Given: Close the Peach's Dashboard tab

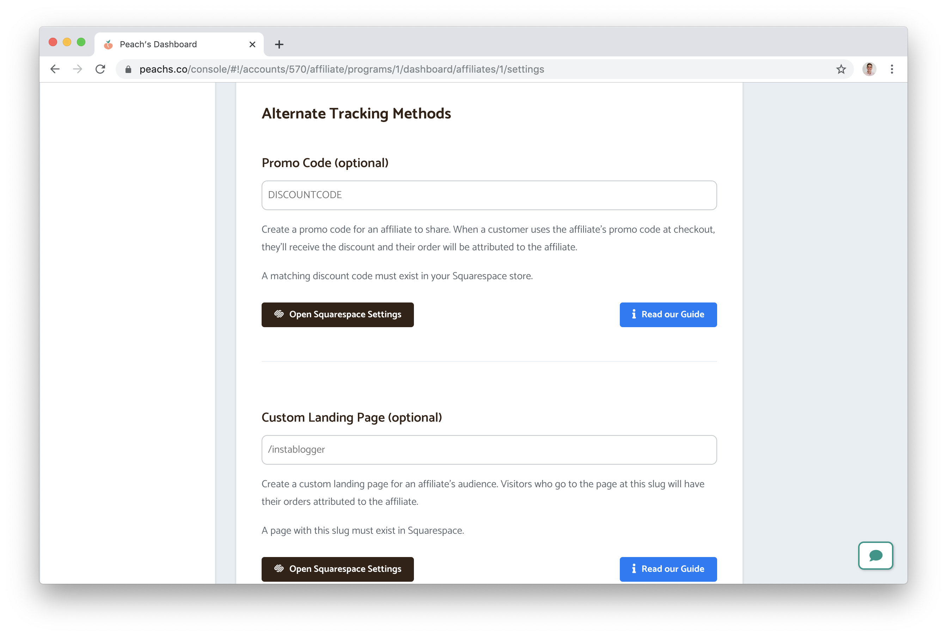Looking at the screenshot, I should tap(252, 45).
